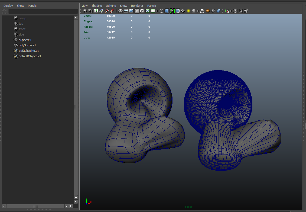Show the film gate
306x212 pixels.
(x=125, y=11)
